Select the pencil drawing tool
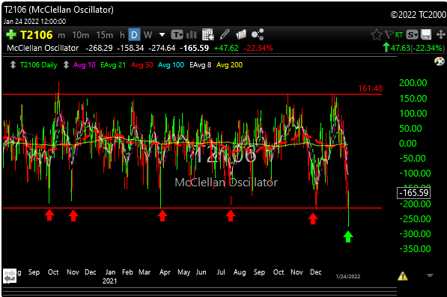This screenshot has width=447, height=297. click(x=225, y=34)
